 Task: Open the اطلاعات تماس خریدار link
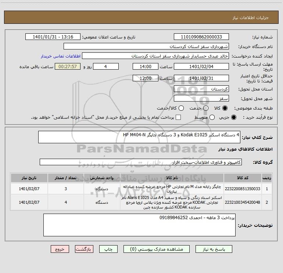coord(61,56)
